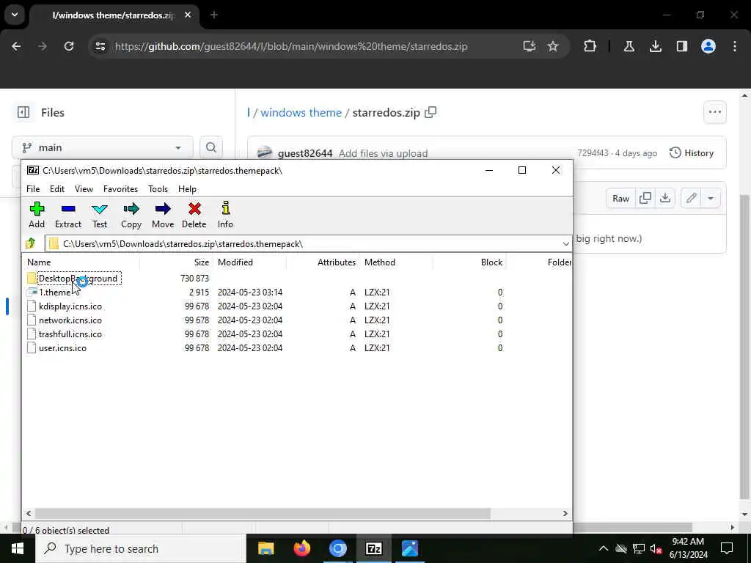Open the browser profile avatar

pyautogui.click(x=708, y=46)
